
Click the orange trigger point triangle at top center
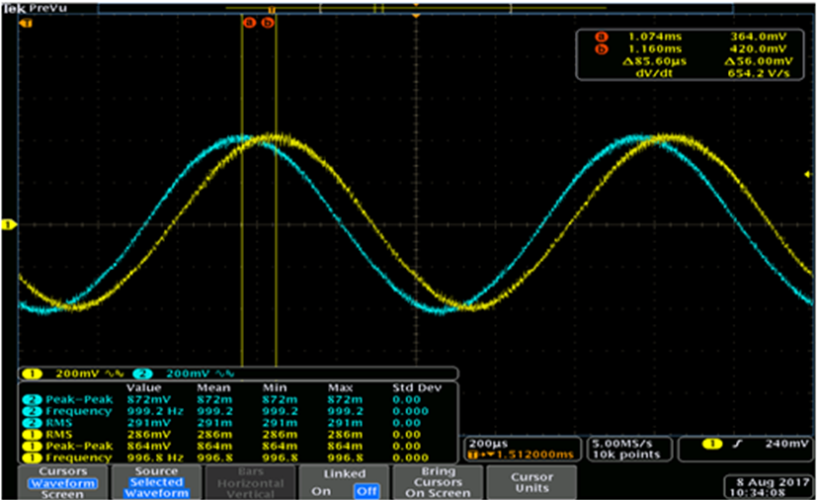416,16
